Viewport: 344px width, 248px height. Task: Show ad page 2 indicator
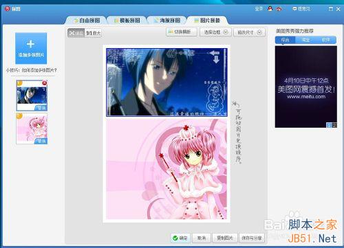(334, 125)
